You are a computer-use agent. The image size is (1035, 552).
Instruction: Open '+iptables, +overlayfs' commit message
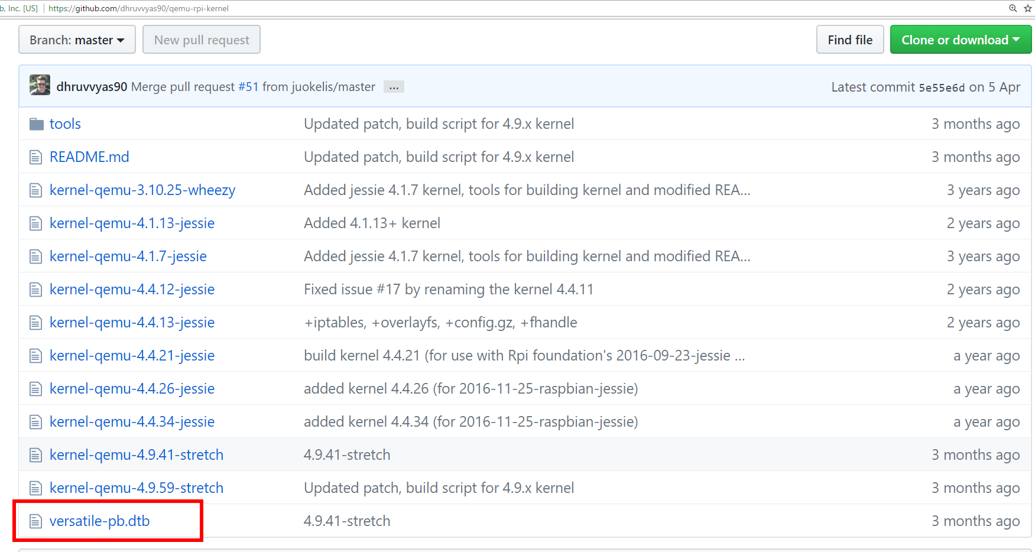440,322
